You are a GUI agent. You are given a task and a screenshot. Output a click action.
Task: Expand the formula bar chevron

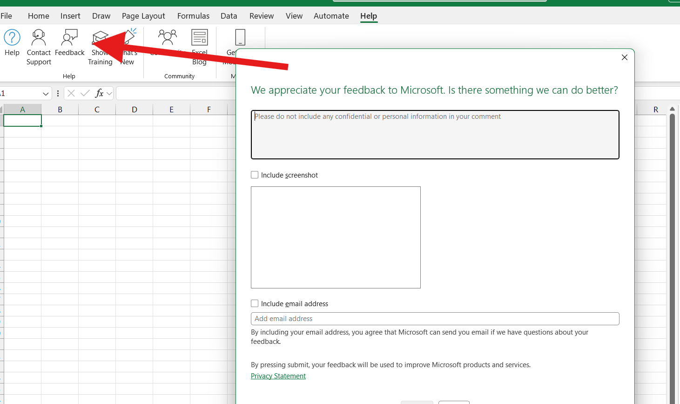109,94
